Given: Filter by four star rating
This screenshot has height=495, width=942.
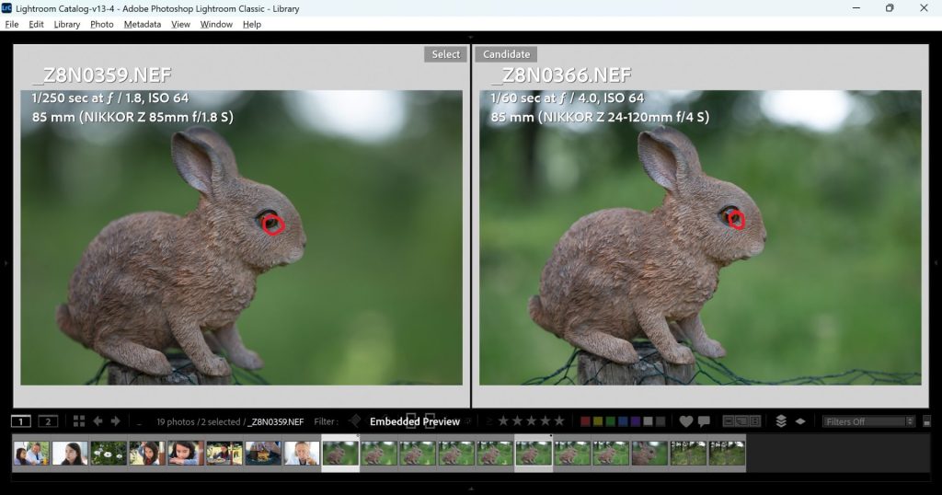Looking at the screenshot, I should 545,421.
